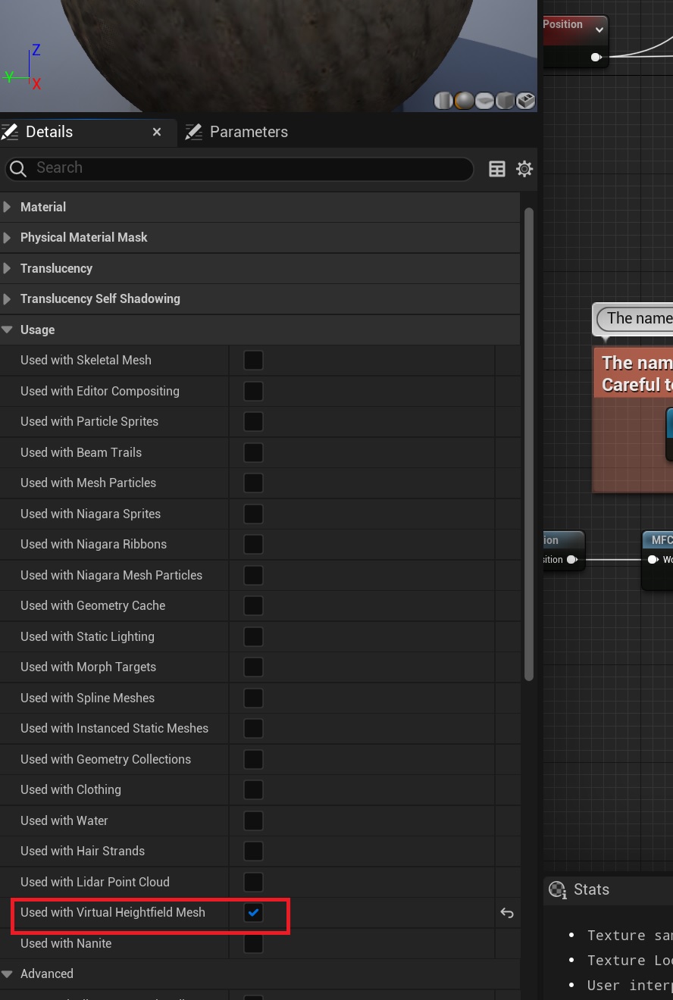This screenshot has height=1000, width=673.
Task: Select the sphere preview shape
Action: [464, 101]
